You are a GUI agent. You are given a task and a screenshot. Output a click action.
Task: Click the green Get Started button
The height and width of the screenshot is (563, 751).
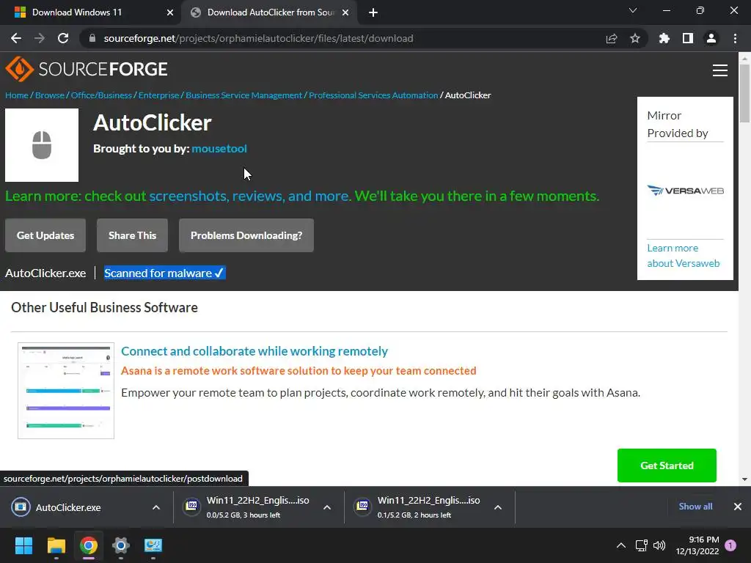pos(667,466)
